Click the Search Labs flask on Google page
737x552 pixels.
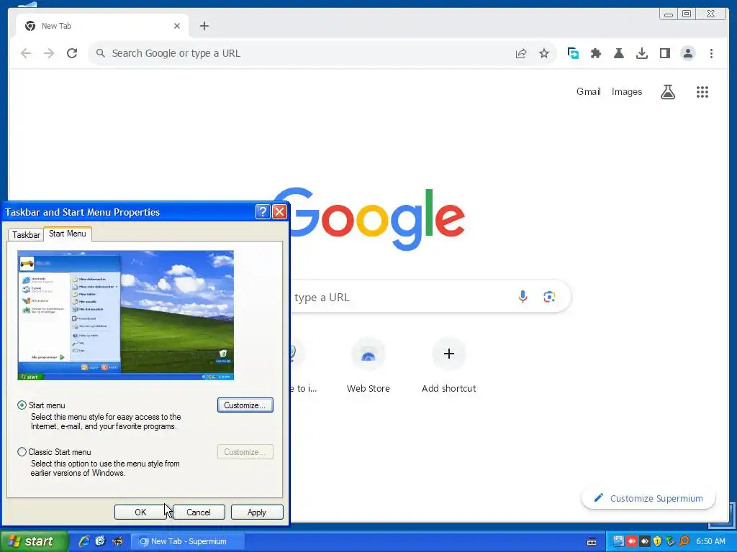click(x=668, y=92)
